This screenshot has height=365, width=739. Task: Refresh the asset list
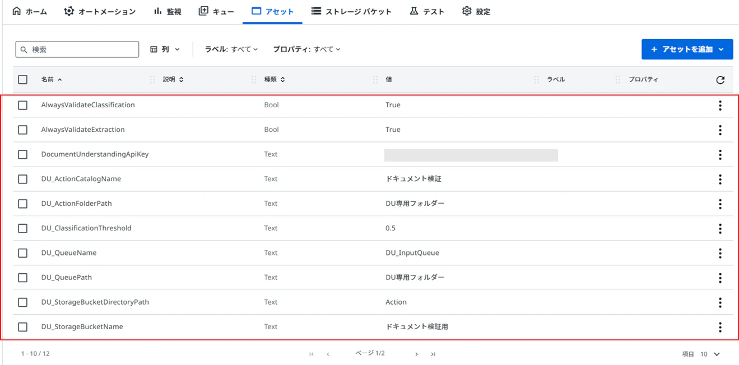pyautogui.click(x=721, y=80)
